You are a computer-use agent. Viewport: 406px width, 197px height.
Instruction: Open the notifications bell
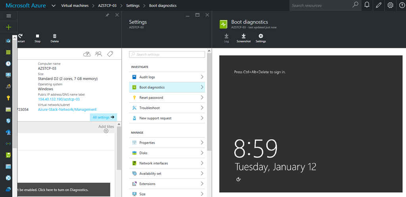pyautogui.click(x=367, y=5)
